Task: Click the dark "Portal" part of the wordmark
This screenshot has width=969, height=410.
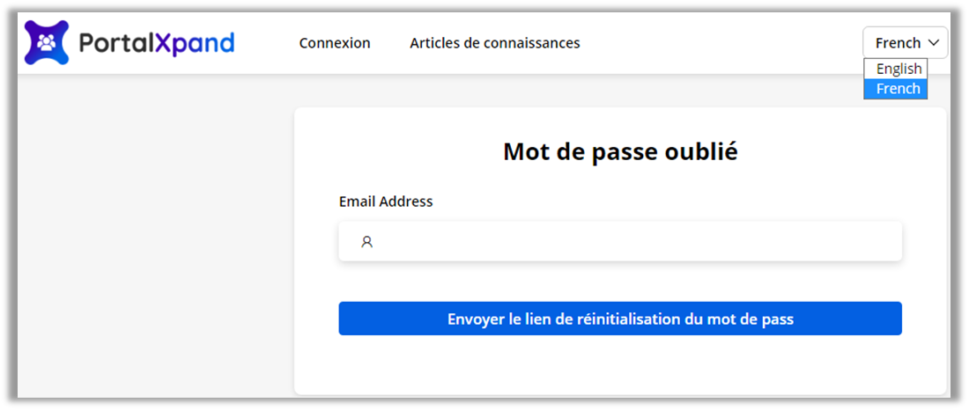Action: coord(116,43)
